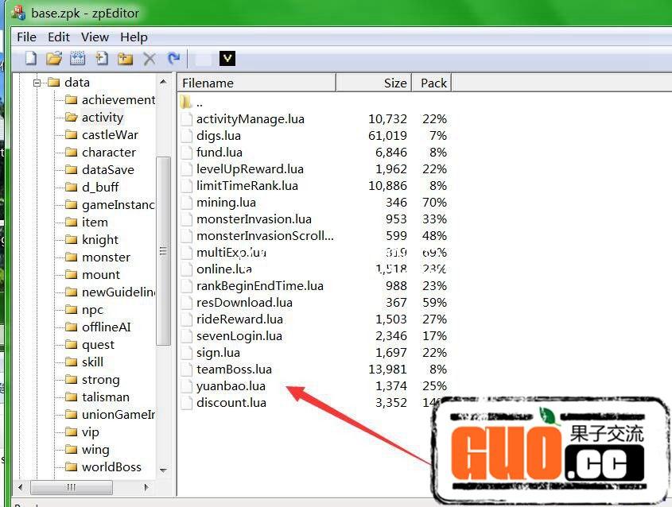Click the tree panel scroll down arrow
This screenshot has height=507, width=672.
[164, 470]
